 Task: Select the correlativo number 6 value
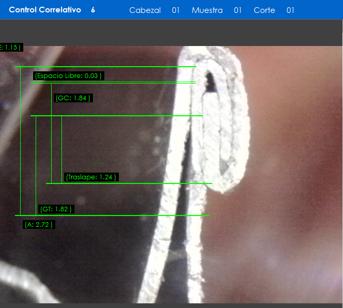pyautogui.click(x=93, y=10)
